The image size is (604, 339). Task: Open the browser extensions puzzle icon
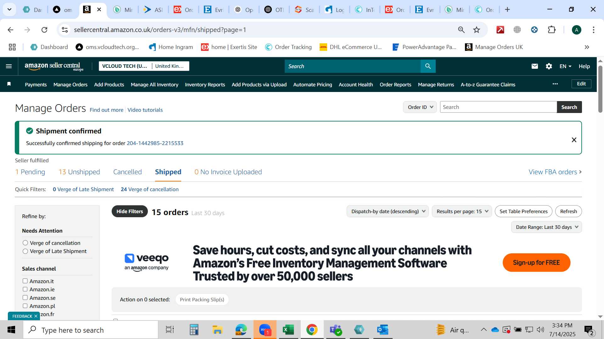coord(551,30)
